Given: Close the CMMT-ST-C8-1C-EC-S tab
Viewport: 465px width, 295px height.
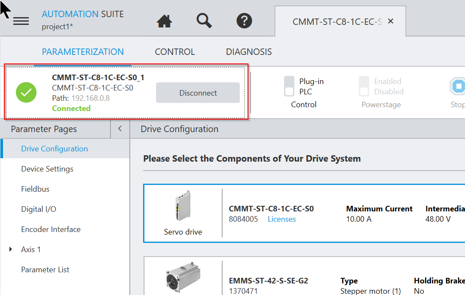Looking at the screenshot, I should (391, 21).
